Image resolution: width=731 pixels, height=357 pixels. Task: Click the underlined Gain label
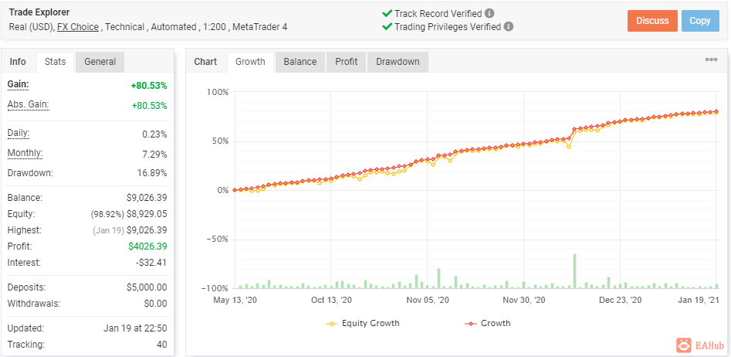(x=19, y=84)
